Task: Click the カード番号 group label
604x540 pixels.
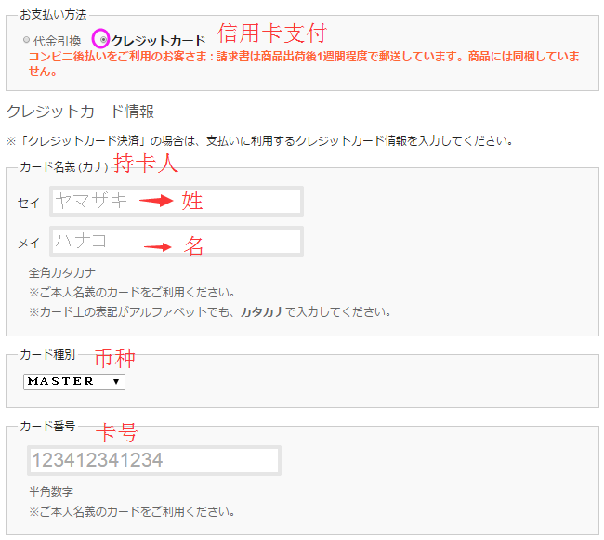Action: 47,427
